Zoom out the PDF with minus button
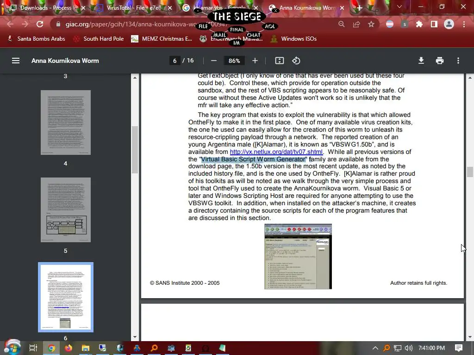Screen dimensions: 474x355 pyautogui.click(x=214, y=61)
